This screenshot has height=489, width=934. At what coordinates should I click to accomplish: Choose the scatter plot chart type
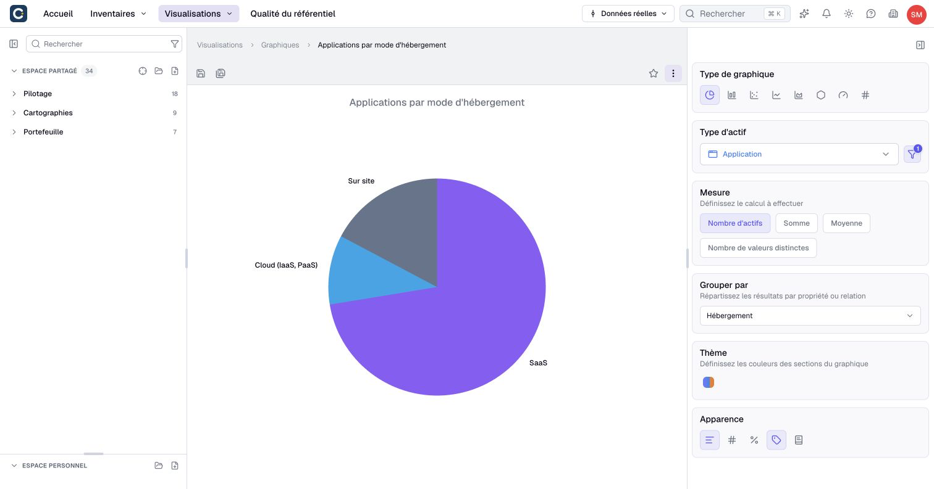pos(754,95)
